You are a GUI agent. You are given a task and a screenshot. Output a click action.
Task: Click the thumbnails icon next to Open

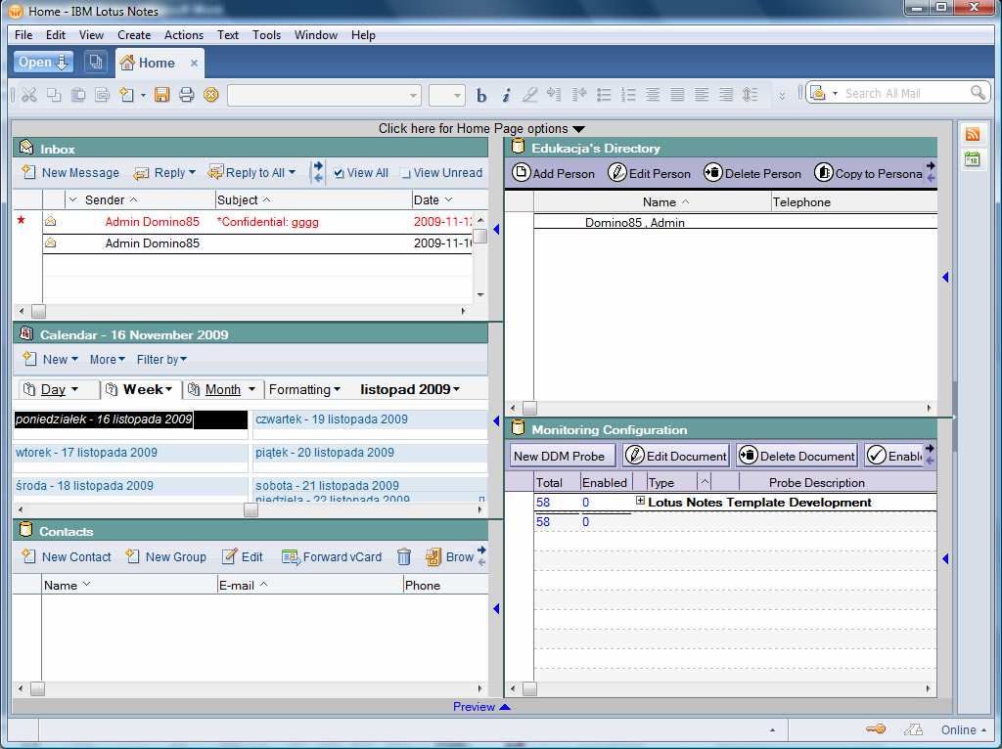[x=96, y=62]
